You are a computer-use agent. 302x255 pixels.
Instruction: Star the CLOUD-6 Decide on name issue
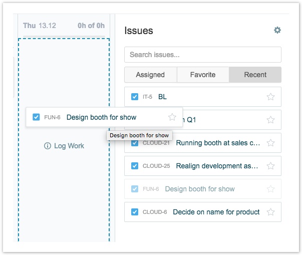pyautogui.click(x=270, y=212)
